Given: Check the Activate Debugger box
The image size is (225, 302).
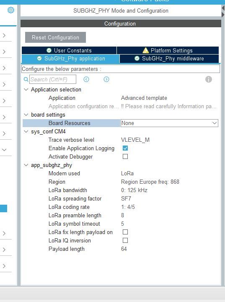Looking at the screenshot, I should [x=125, y=156].
